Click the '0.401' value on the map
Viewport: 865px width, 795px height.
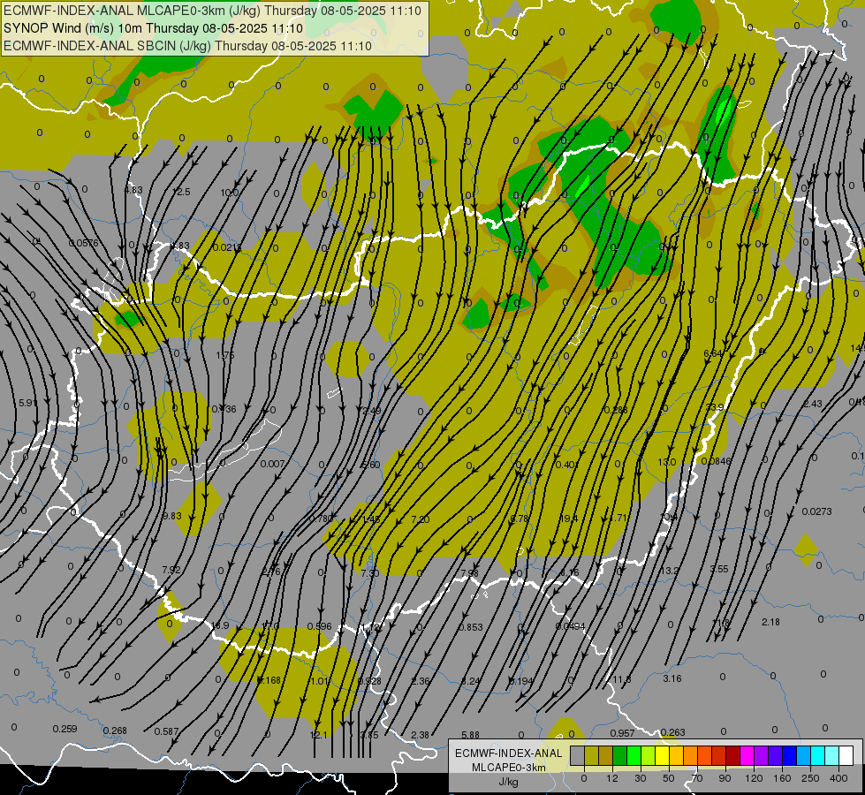[567, 465]
